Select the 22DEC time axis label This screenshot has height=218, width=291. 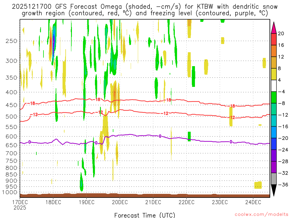point(186,202)
